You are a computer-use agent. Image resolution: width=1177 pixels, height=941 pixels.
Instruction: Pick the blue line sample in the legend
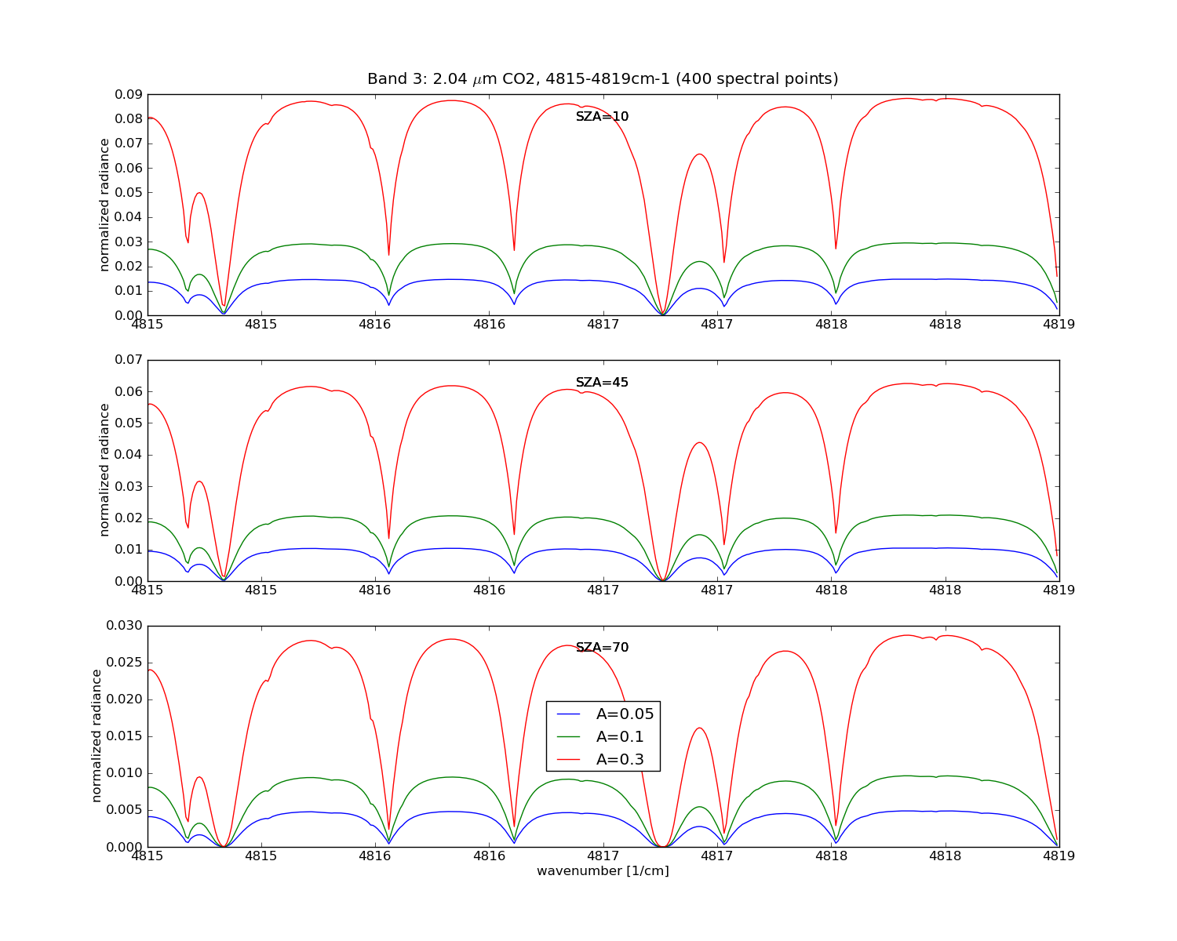coord(568,714)
